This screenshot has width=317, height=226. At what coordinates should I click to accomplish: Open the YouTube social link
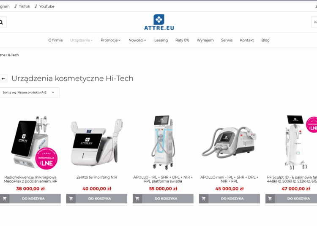[44, 6]
